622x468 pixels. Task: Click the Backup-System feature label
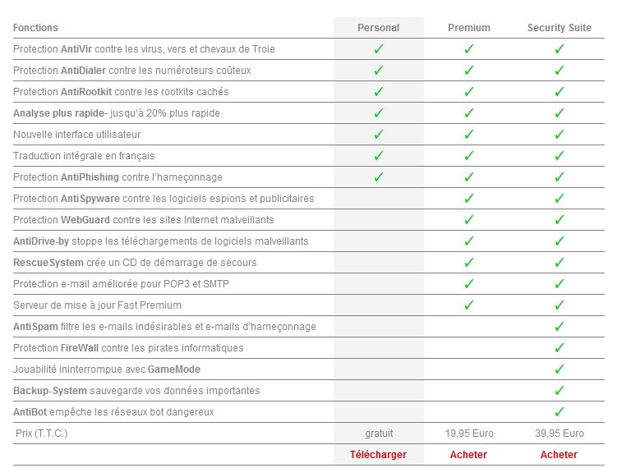tap(50, 391)
